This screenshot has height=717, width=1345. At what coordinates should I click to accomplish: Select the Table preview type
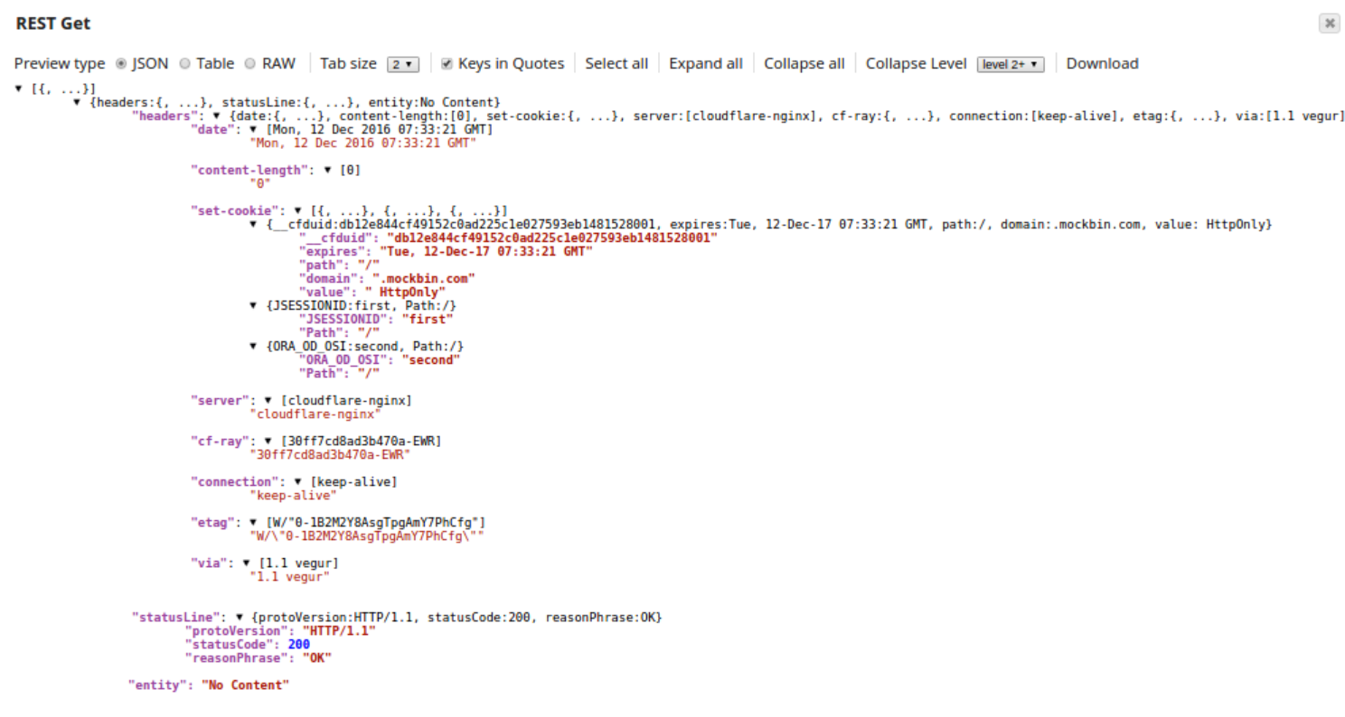[184, 63]
